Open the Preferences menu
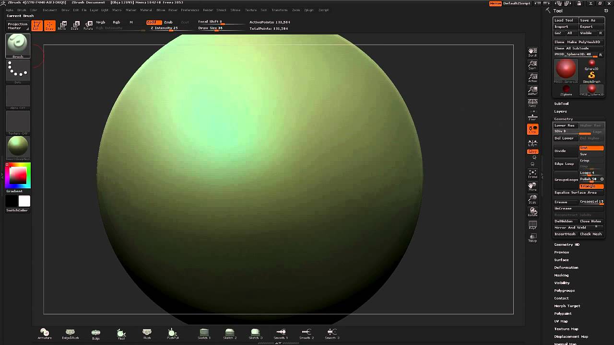614x345 pixels. pyautogui.click(x=190, y=10)
